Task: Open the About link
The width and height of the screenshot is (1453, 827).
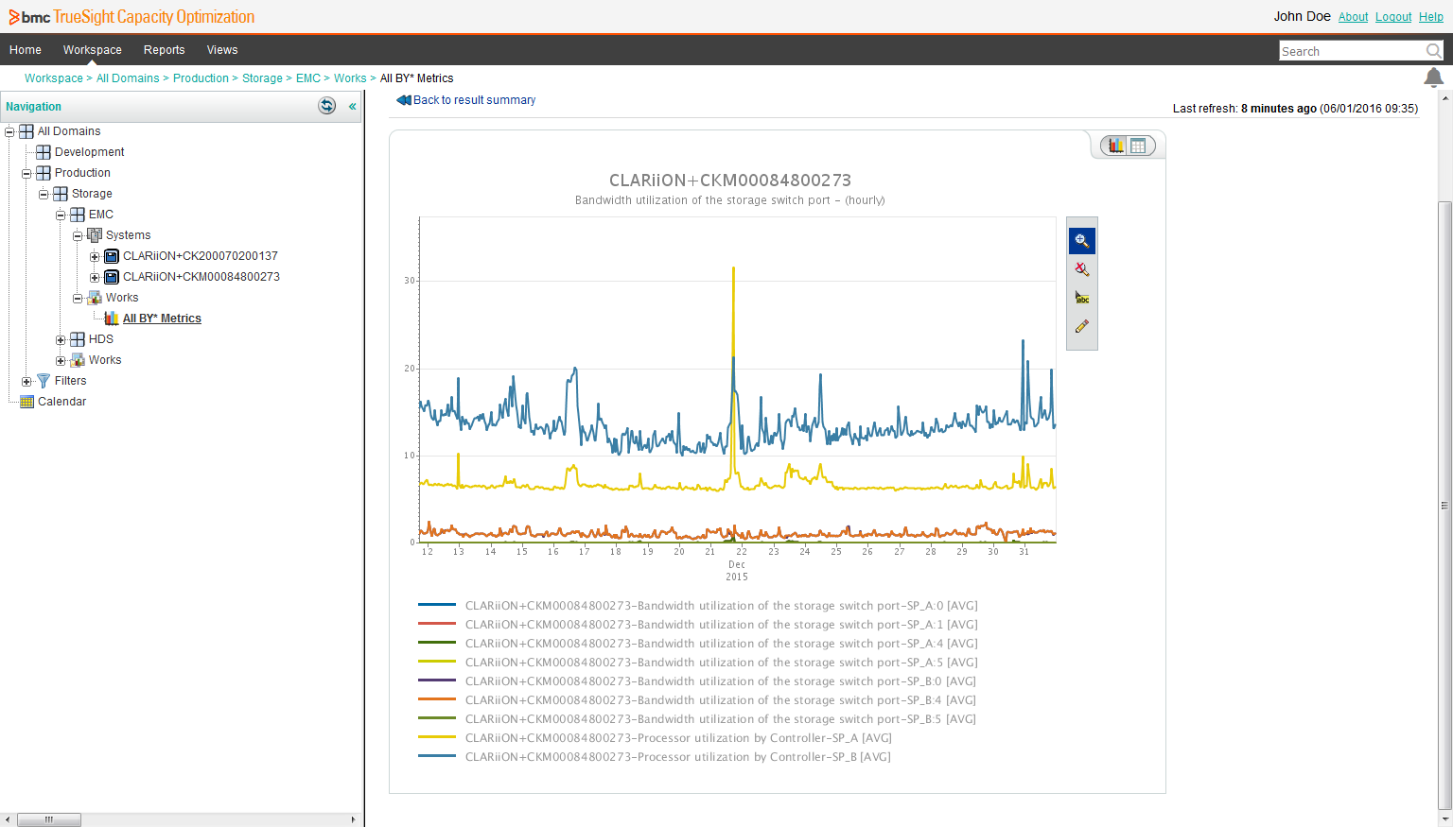Action: tap(1353, 17)
